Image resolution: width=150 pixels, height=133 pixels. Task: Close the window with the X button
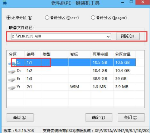143,2
